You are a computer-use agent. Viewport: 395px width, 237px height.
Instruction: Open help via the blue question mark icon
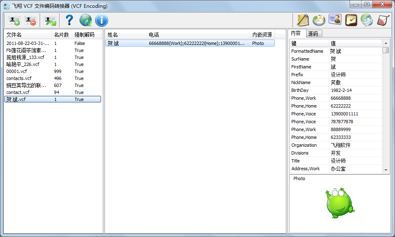coord(69,20)
